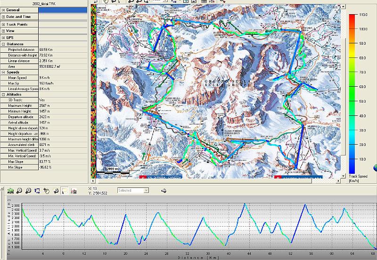Select the Linear distance row
The image size is (377, 260).
44,61
